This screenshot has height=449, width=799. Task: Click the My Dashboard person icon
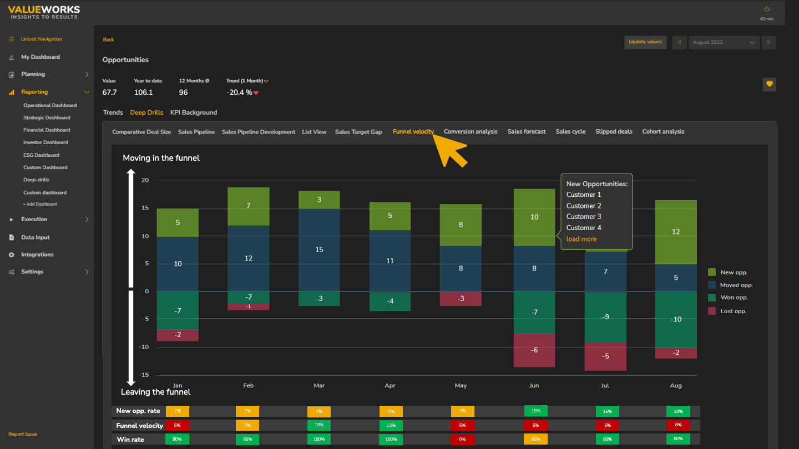point(12,57)
